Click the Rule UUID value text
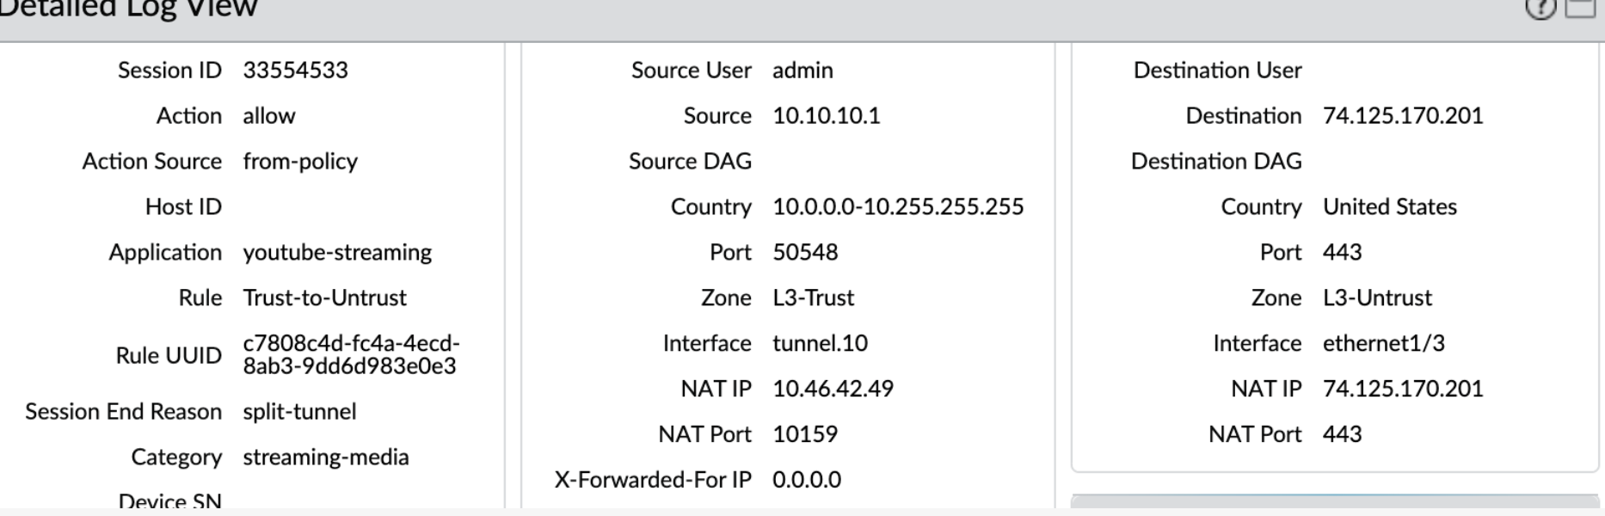This screenshot has width=1605, height=516. pos(351,354)
